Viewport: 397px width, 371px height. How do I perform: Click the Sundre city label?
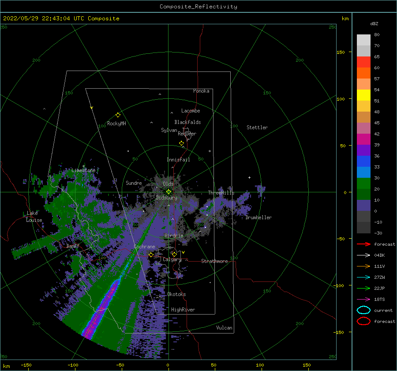point(134,183)
